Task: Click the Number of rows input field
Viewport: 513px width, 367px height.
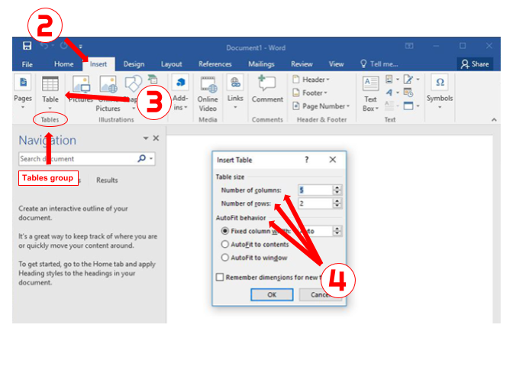Action: pyautogui.click(x=315, y=203)
